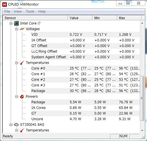Collapse the Voltages group
Viewport: 147px width, 141px height.
click(x=16, y=29)
